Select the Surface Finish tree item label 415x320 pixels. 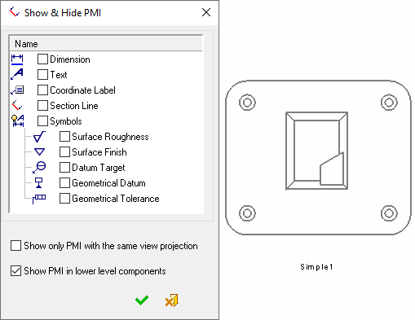(x=99, y=152)
